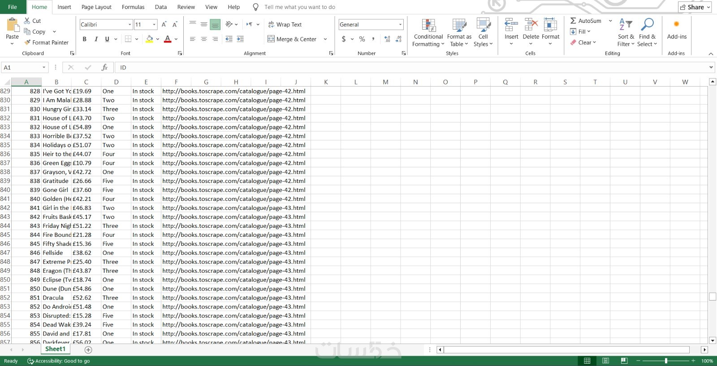The width and height of the screenshot is (717, 366).
Task: Open the font size dropdown
Action: click(154, 25)
